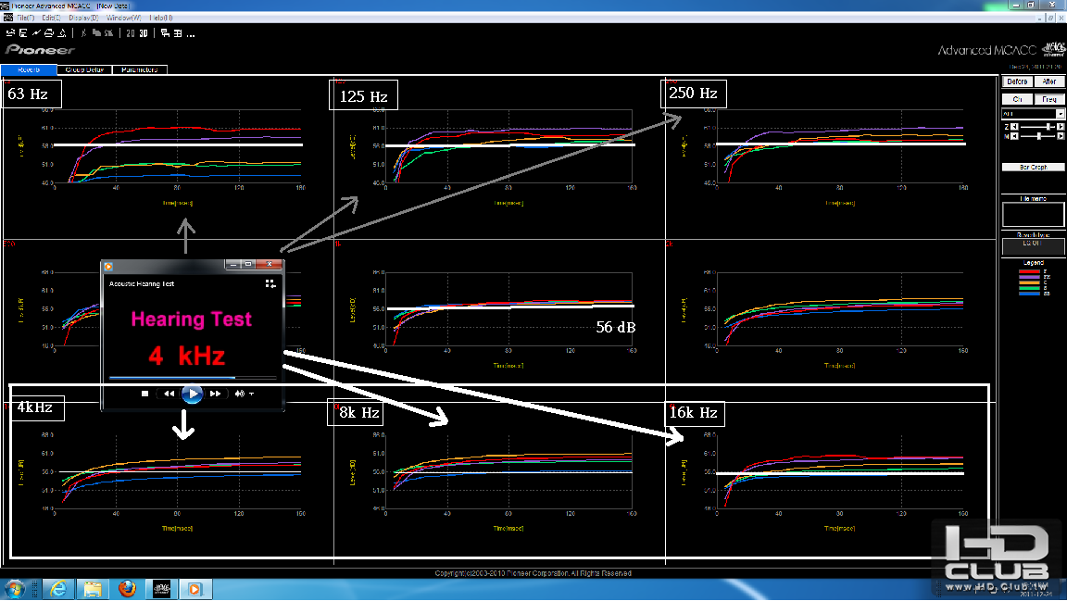The height and width of the screenshot is (601, 1067).
Task: Switch graphs to 2D view
Action: 131,33
